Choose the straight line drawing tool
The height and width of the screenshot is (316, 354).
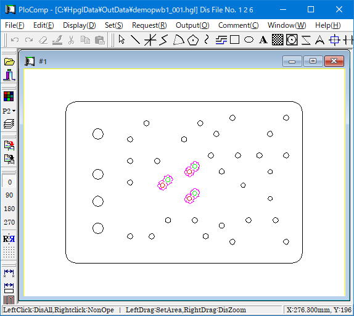[136, 39]
